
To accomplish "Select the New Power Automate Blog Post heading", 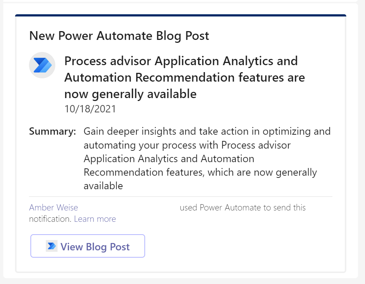I will click(119, 35).
